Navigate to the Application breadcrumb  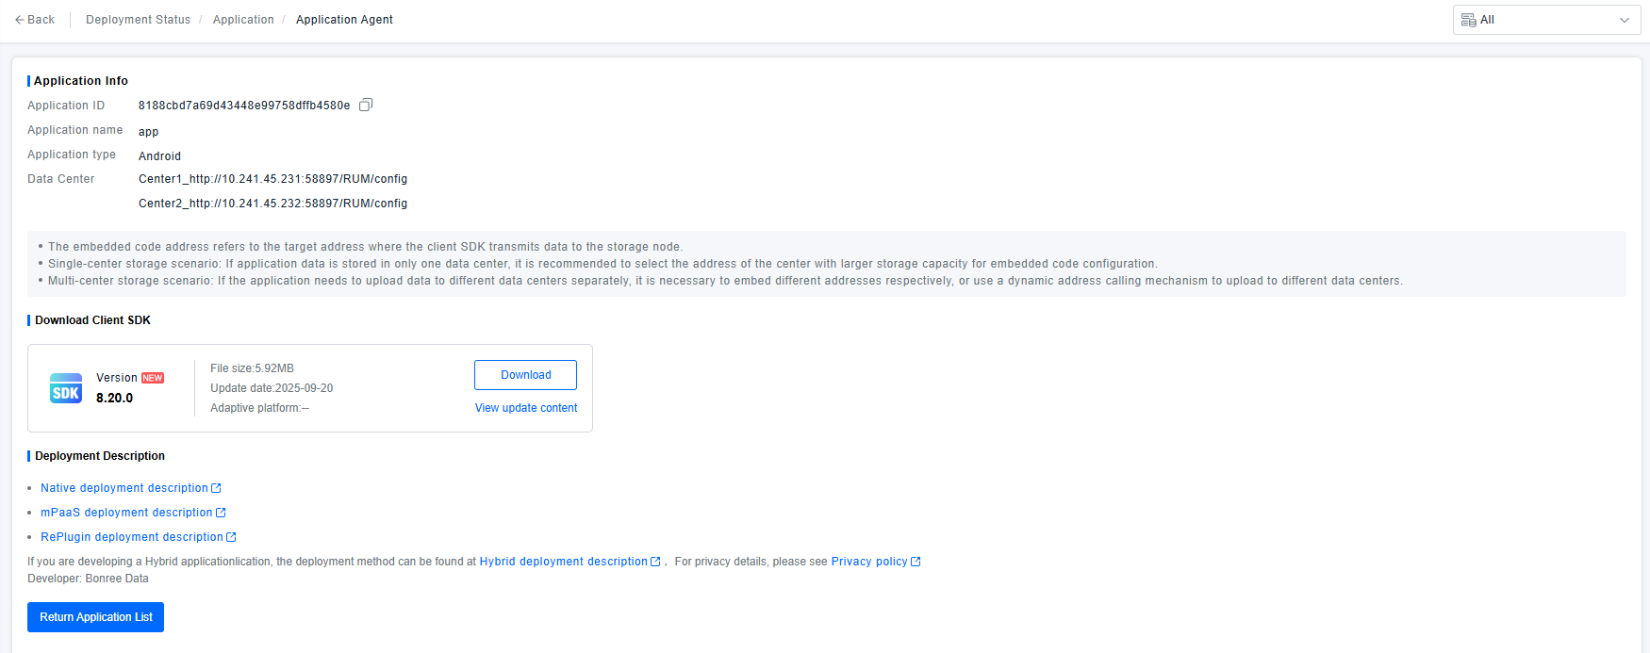click(243, 20)
